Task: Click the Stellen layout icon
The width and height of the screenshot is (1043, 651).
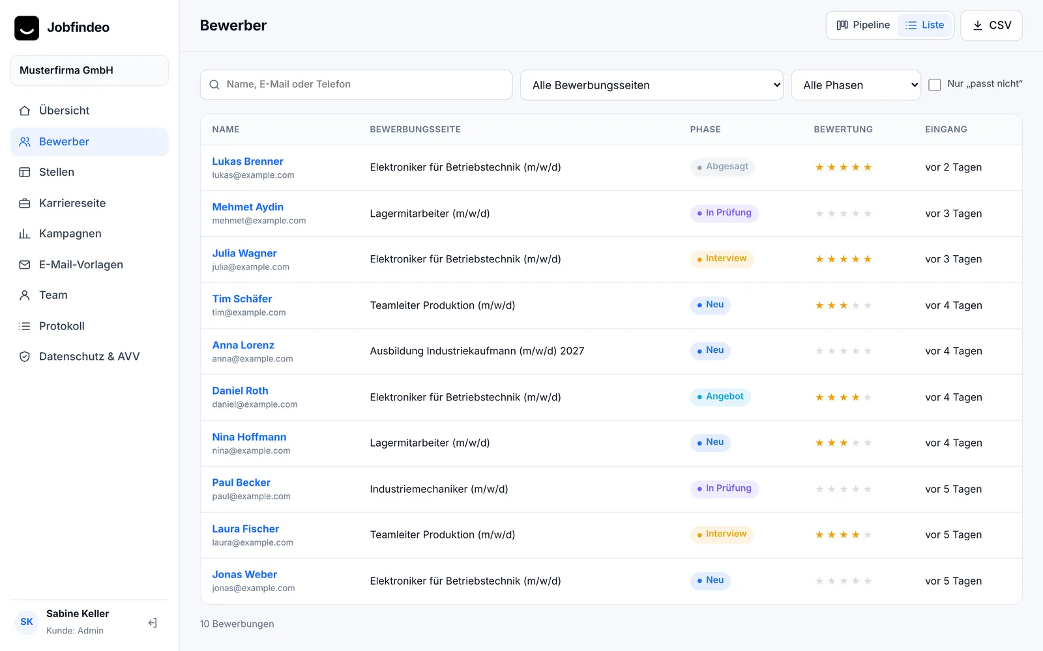Action: click(x=25, y=173)
